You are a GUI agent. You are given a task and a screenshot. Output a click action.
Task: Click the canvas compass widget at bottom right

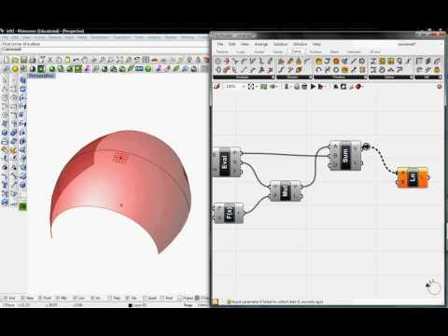tap(433, 287)
